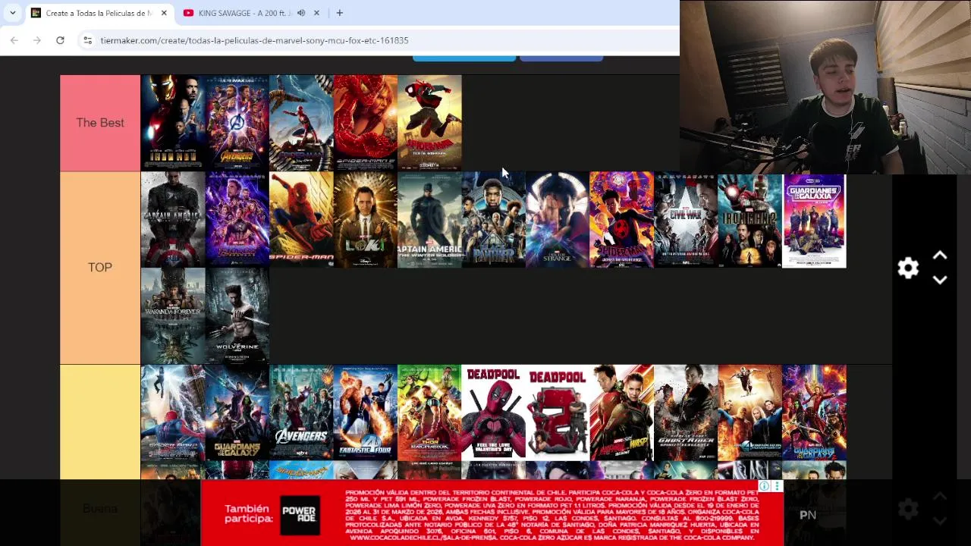Viewport: 971px width, 546px height.
Task: Select the Wakanda Forever poster
Action: [x=173, y=316]
